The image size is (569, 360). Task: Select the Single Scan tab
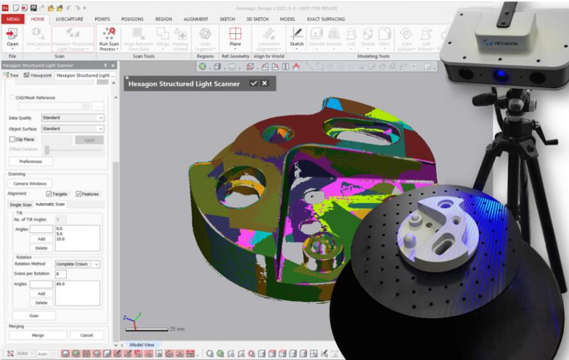[x=21, y=205]
